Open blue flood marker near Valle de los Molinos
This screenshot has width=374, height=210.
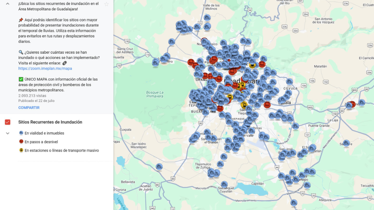(x=207, y=17)
